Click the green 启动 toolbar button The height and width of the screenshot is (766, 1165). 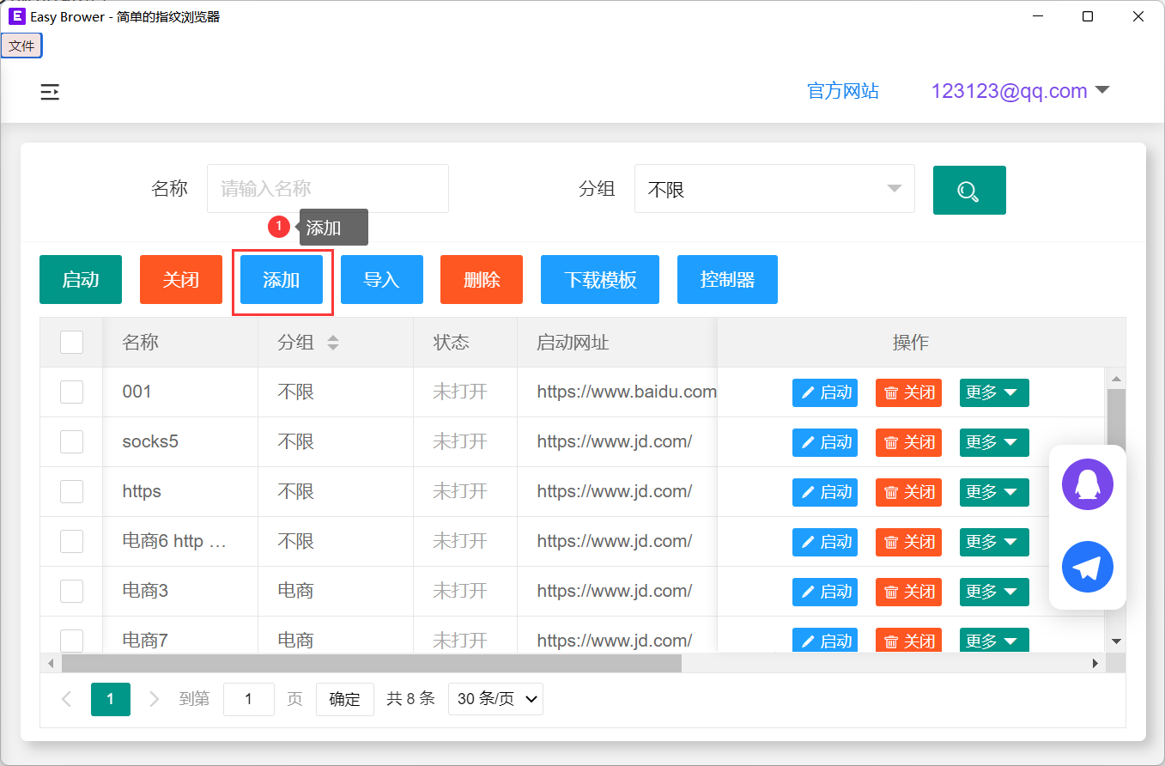[x=81, y=279]
